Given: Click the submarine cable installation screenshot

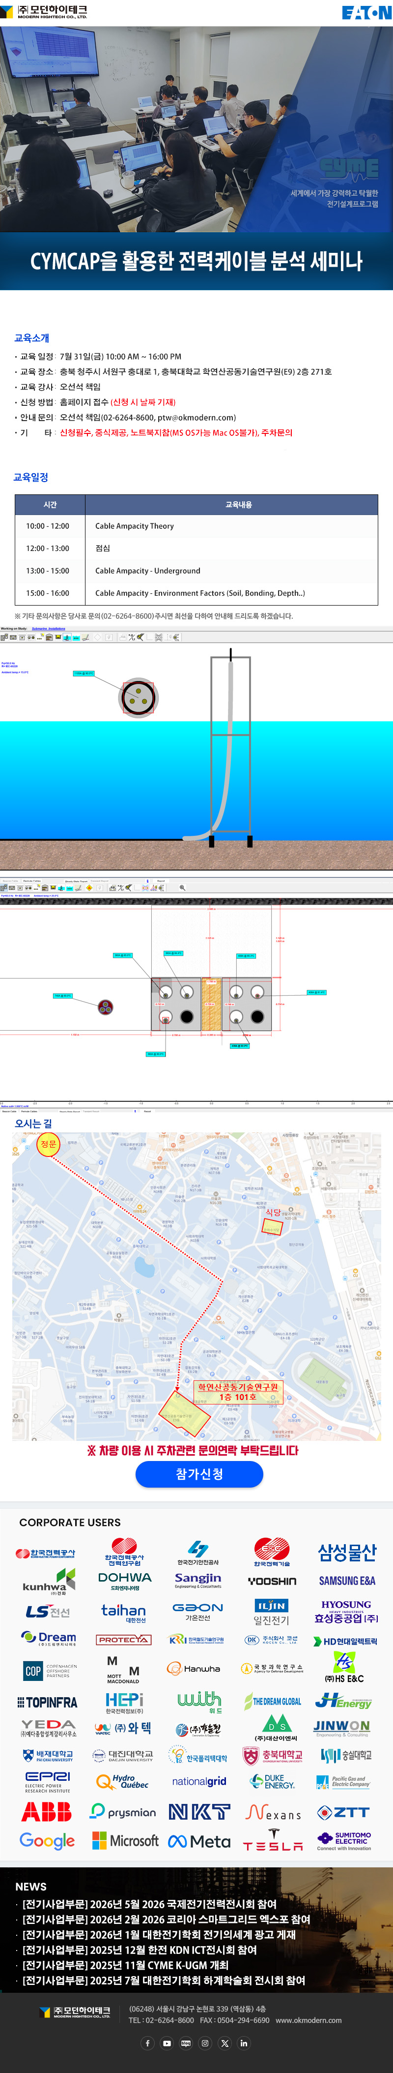Looking at the screenshot, I should pyautogui.click(x=196, y=748).
